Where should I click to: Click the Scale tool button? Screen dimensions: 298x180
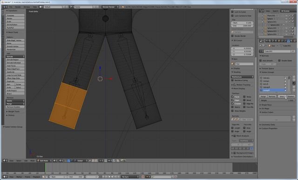15,21
